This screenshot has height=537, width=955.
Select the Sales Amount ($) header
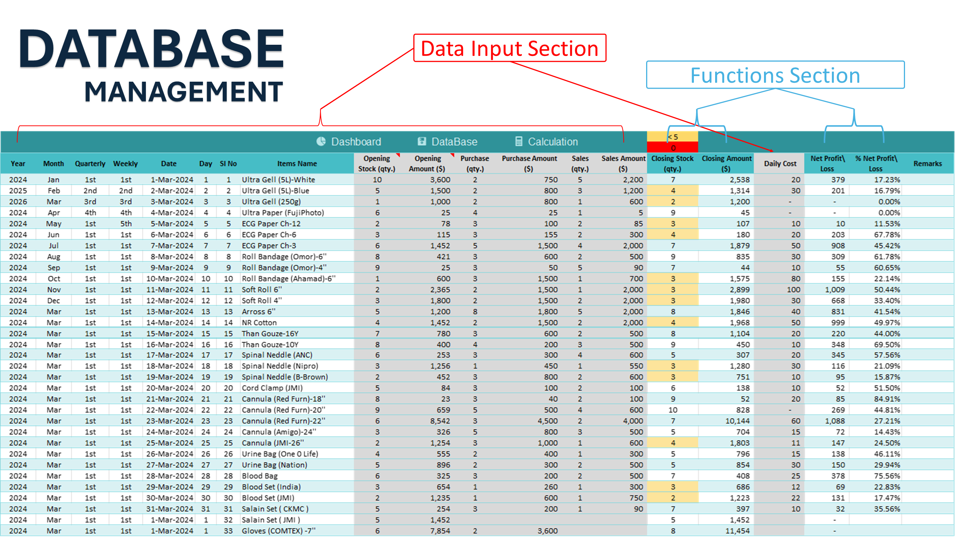(623, 163)
